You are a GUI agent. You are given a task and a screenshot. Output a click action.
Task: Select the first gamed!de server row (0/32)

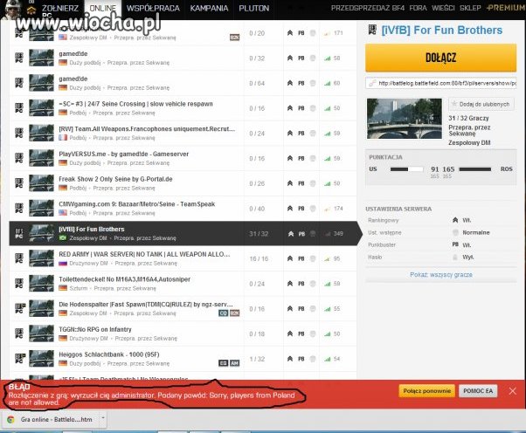point(183,58)
